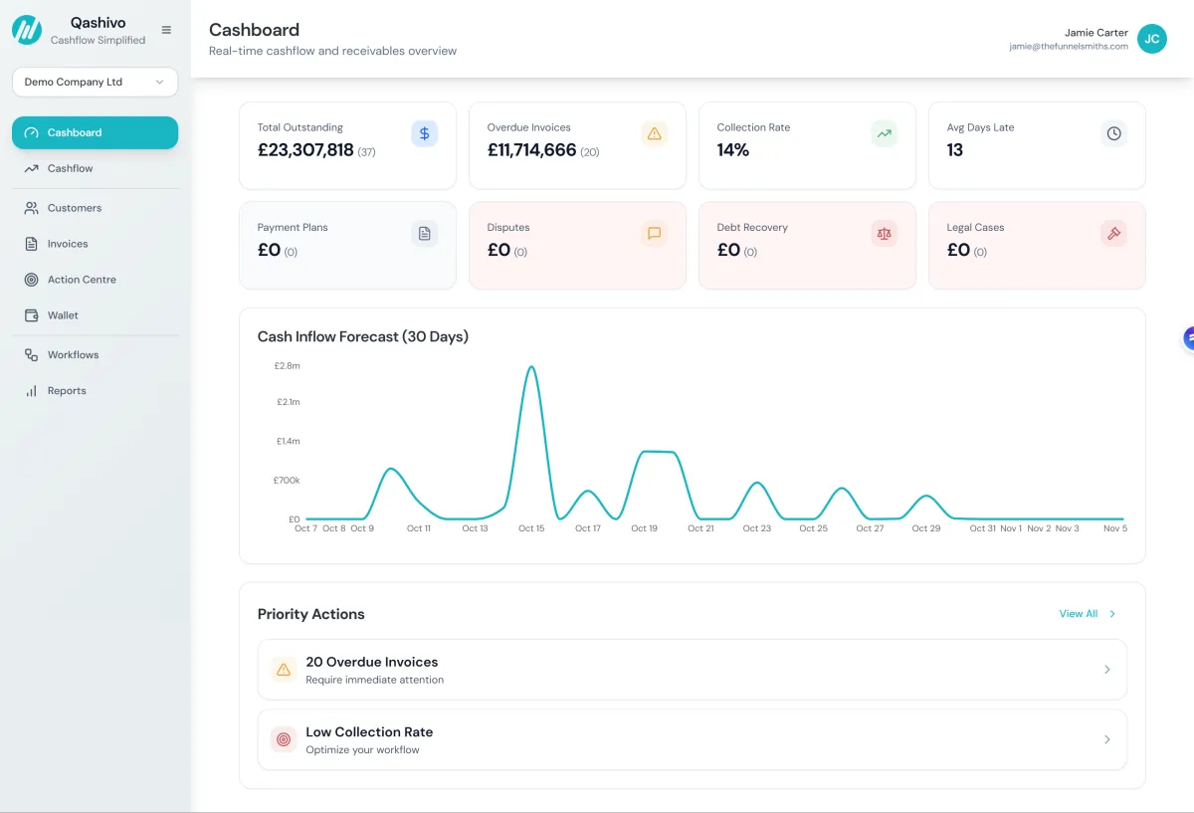1194x813 pixels.
Task: Open the Demo Company Ltd dropdown
Action: (x=95, y=83)
